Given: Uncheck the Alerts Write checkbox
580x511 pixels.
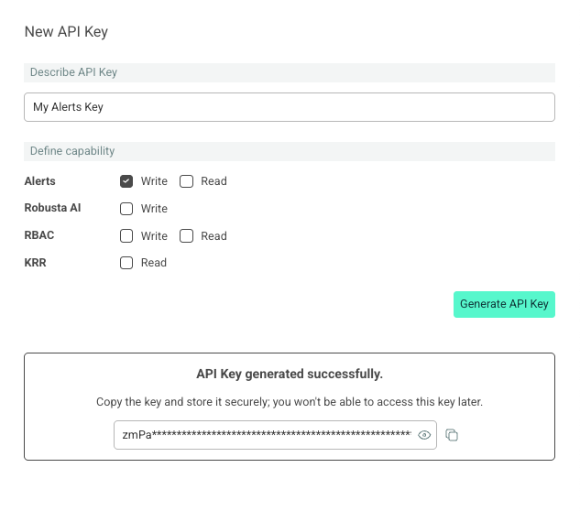Looking at the screenshot, I should tap(126, 181).
